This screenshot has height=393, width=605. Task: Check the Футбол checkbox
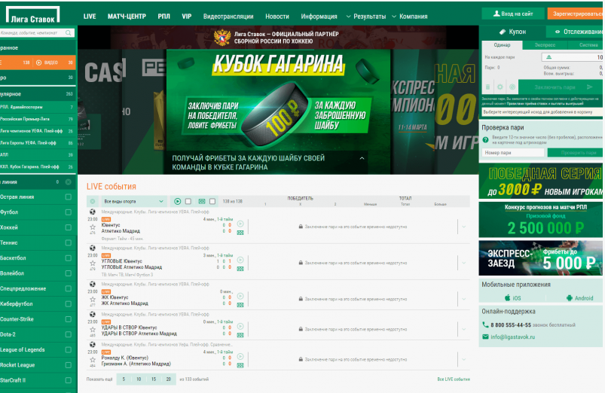tap(69, 212)
